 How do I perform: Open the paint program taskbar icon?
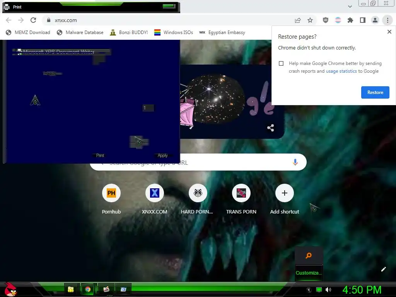(x=106, y=289)
